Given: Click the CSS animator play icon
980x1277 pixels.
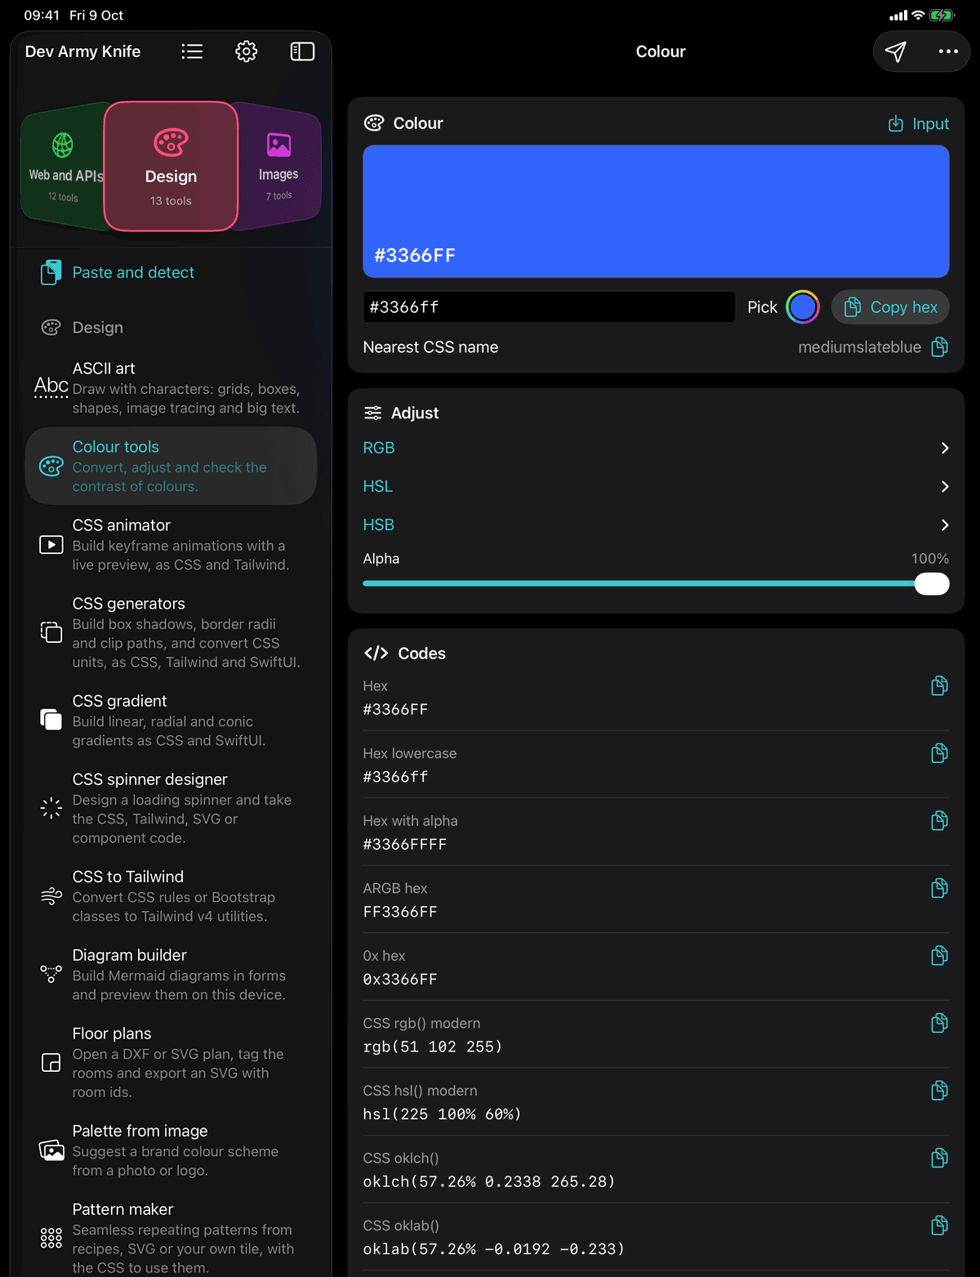Looking at the screenshot, I should [51, 544].
